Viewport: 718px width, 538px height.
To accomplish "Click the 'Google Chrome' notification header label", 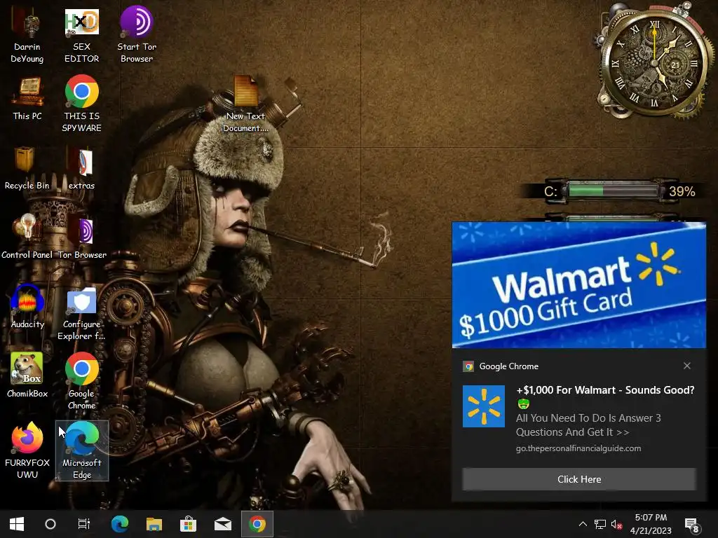I will [509, 366].
